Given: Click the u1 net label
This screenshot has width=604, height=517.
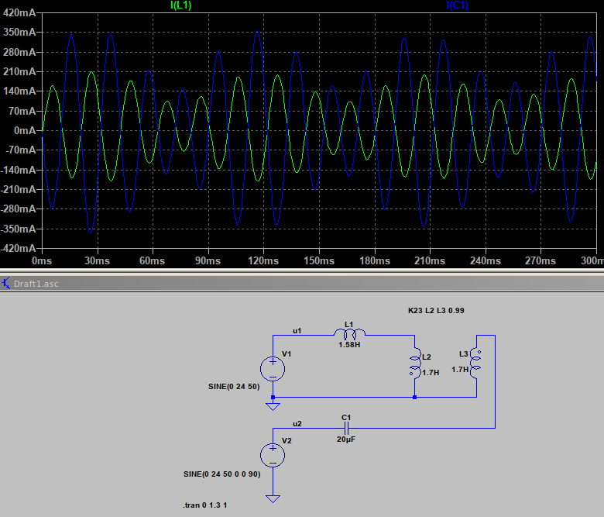Looking at the screenshot, I should [x=297, y=330].
